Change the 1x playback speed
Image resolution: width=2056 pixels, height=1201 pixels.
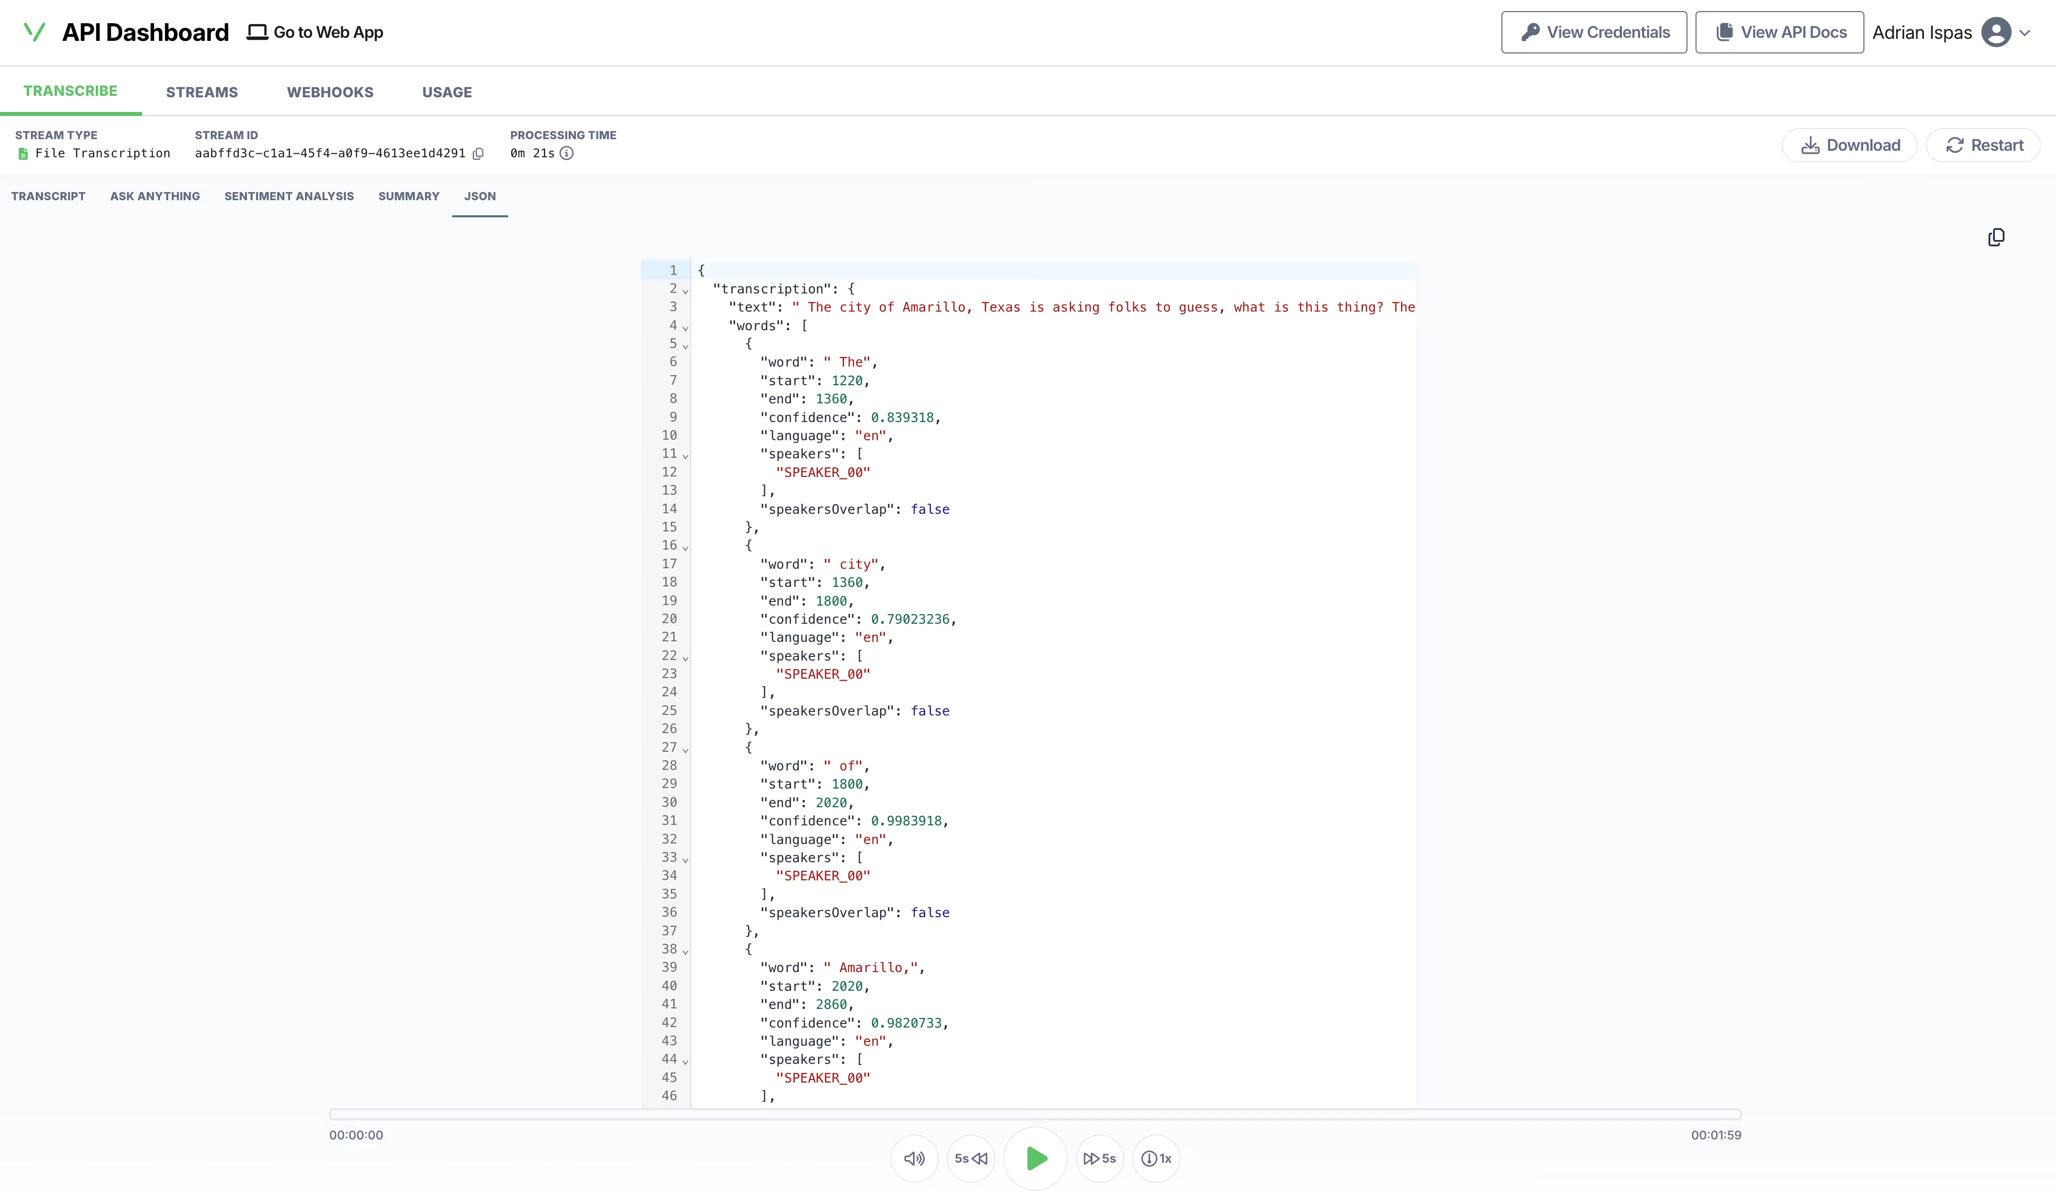coord(1156,1158)
